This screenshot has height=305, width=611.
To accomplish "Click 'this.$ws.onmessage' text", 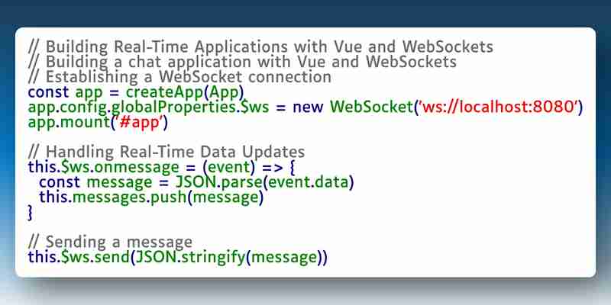I will tap(103, 167).
